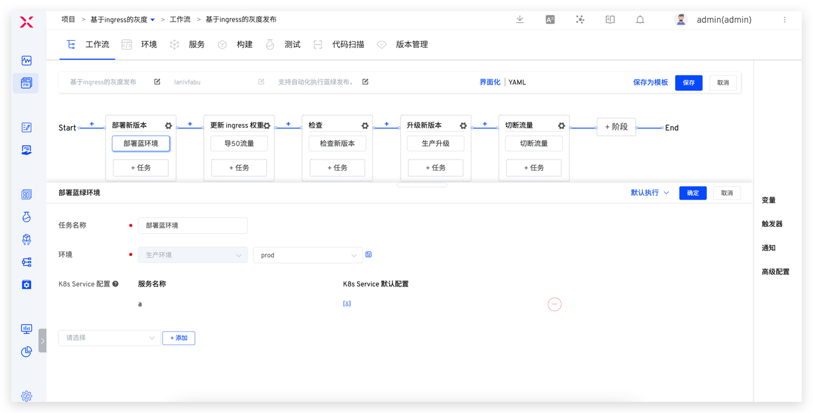Switch to YAML view mode
The height and width of the screenshot is (413, 813).
517,83
